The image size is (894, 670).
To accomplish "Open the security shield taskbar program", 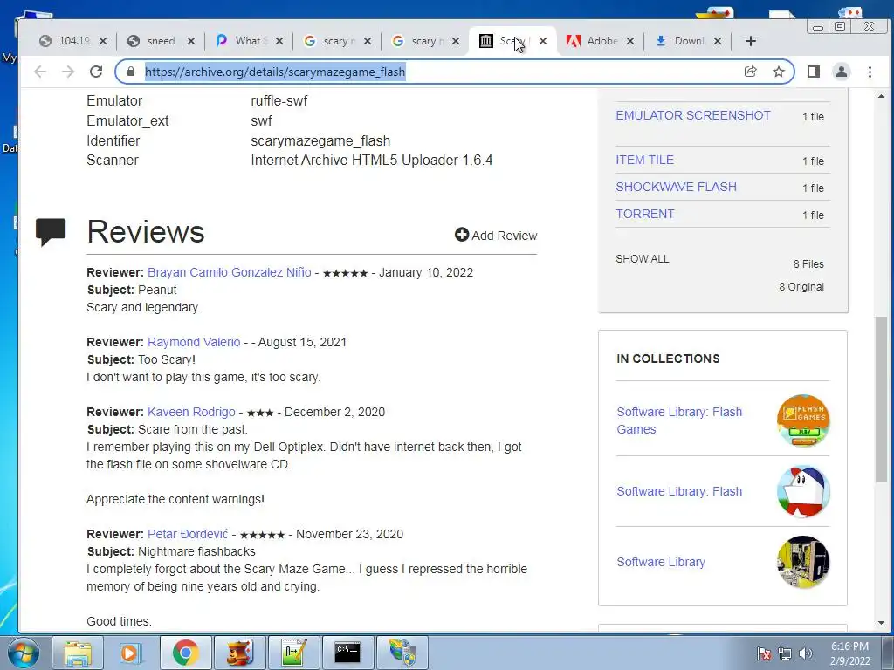I will tap(402, 653).
